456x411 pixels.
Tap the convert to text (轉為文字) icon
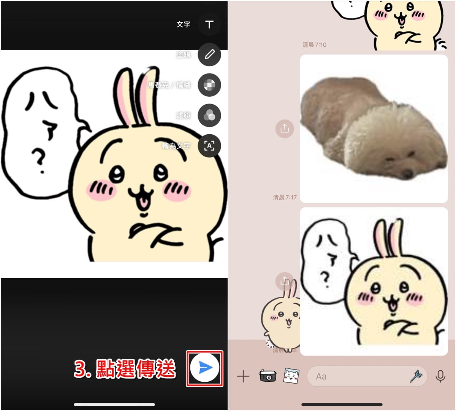point(209,146)
